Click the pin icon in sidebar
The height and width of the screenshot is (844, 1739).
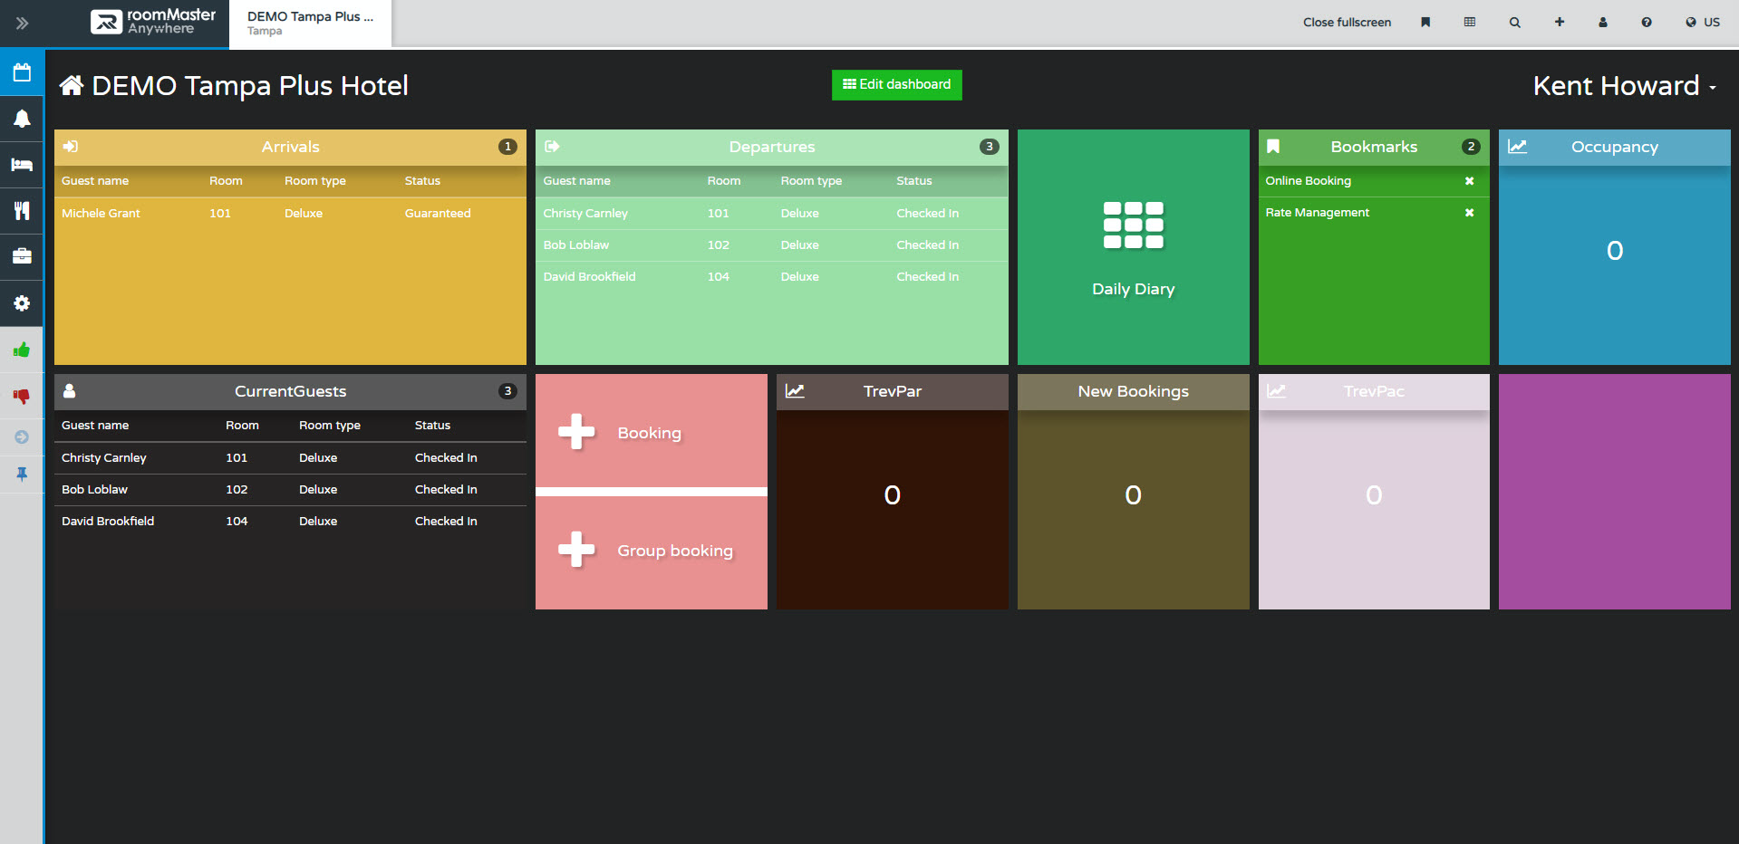21,474
